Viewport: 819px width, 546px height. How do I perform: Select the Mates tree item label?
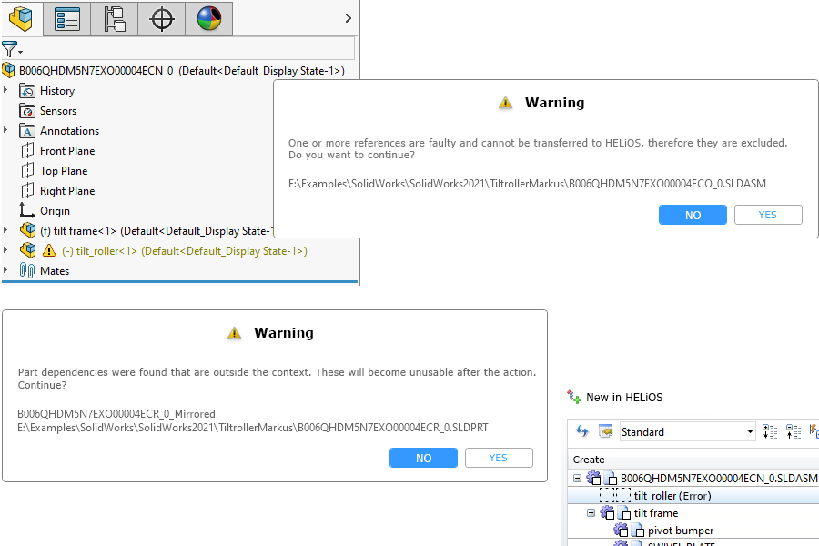[x=55, y=270]
